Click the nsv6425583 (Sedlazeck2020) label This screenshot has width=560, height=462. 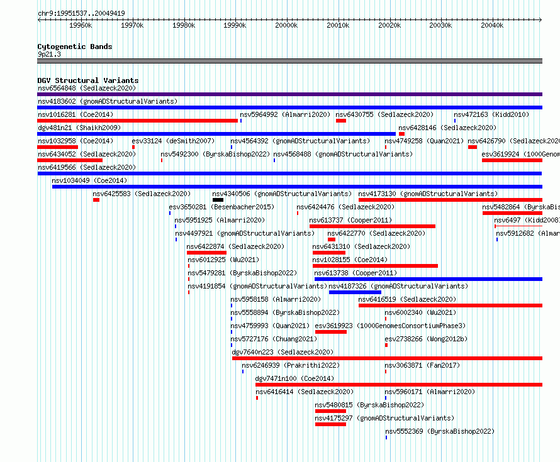tap(142, 194)
